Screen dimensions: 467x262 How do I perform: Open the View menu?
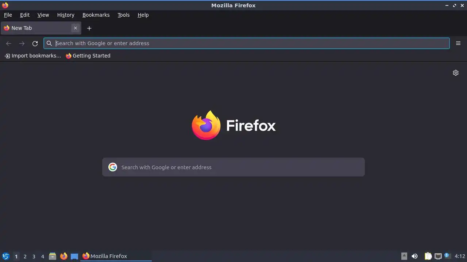tap(43, 15)
